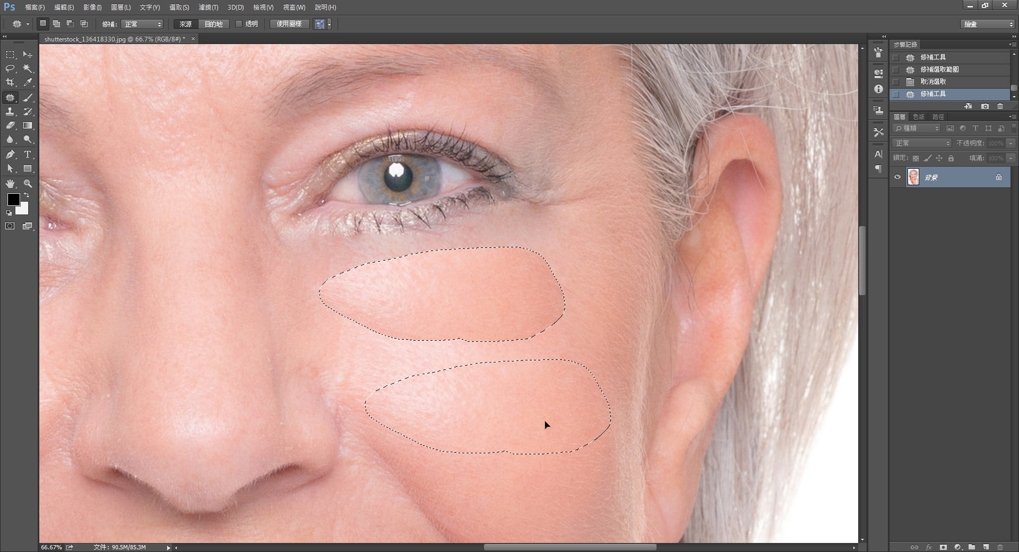Viewport: 1019px width, 552px height.
Task: Select the Hand tool
Action: (x=10, y=184)
